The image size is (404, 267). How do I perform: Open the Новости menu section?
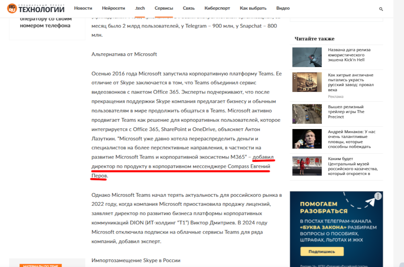83,8
